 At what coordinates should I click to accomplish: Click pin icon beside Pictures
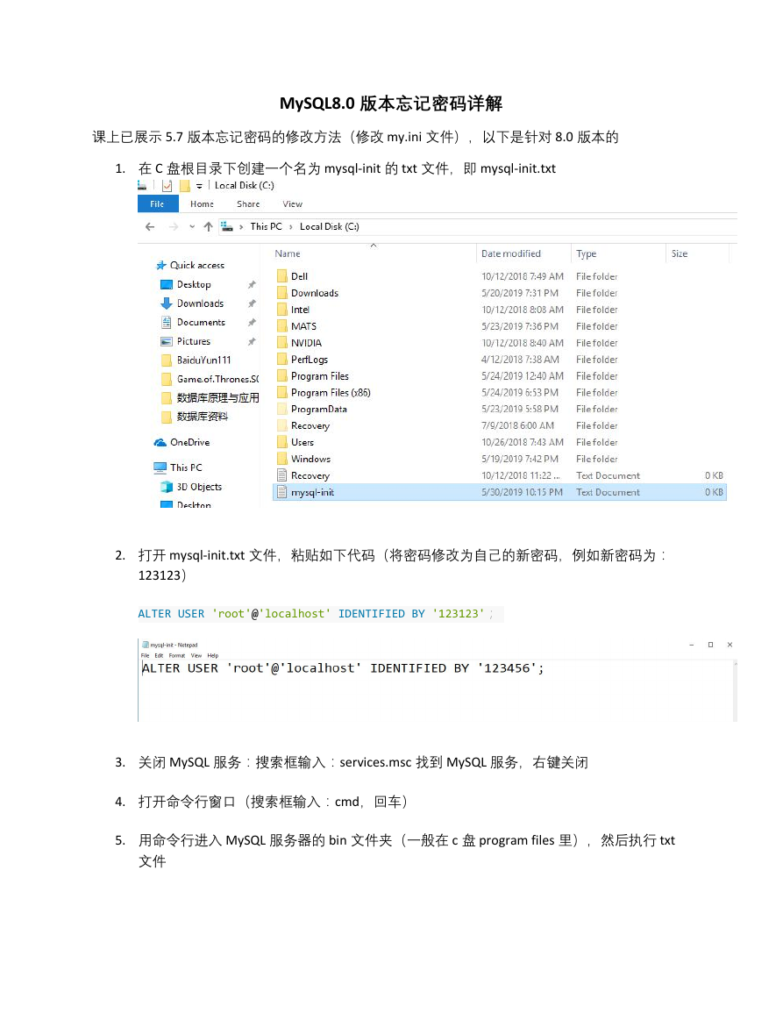[252, 341]
